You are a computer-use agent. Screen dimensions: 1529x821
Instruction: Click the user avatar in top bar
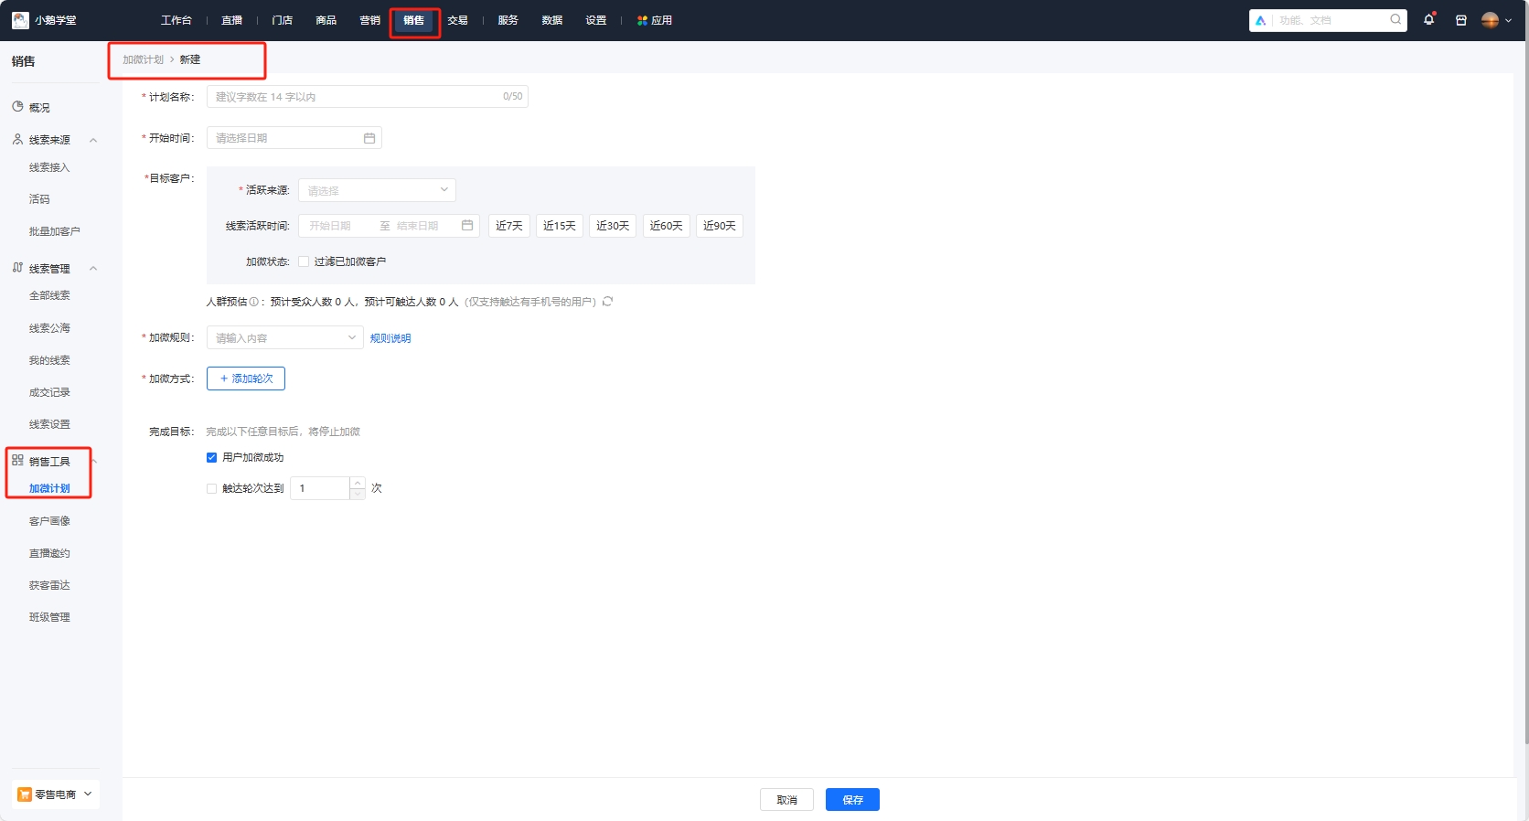(1490, 20)
